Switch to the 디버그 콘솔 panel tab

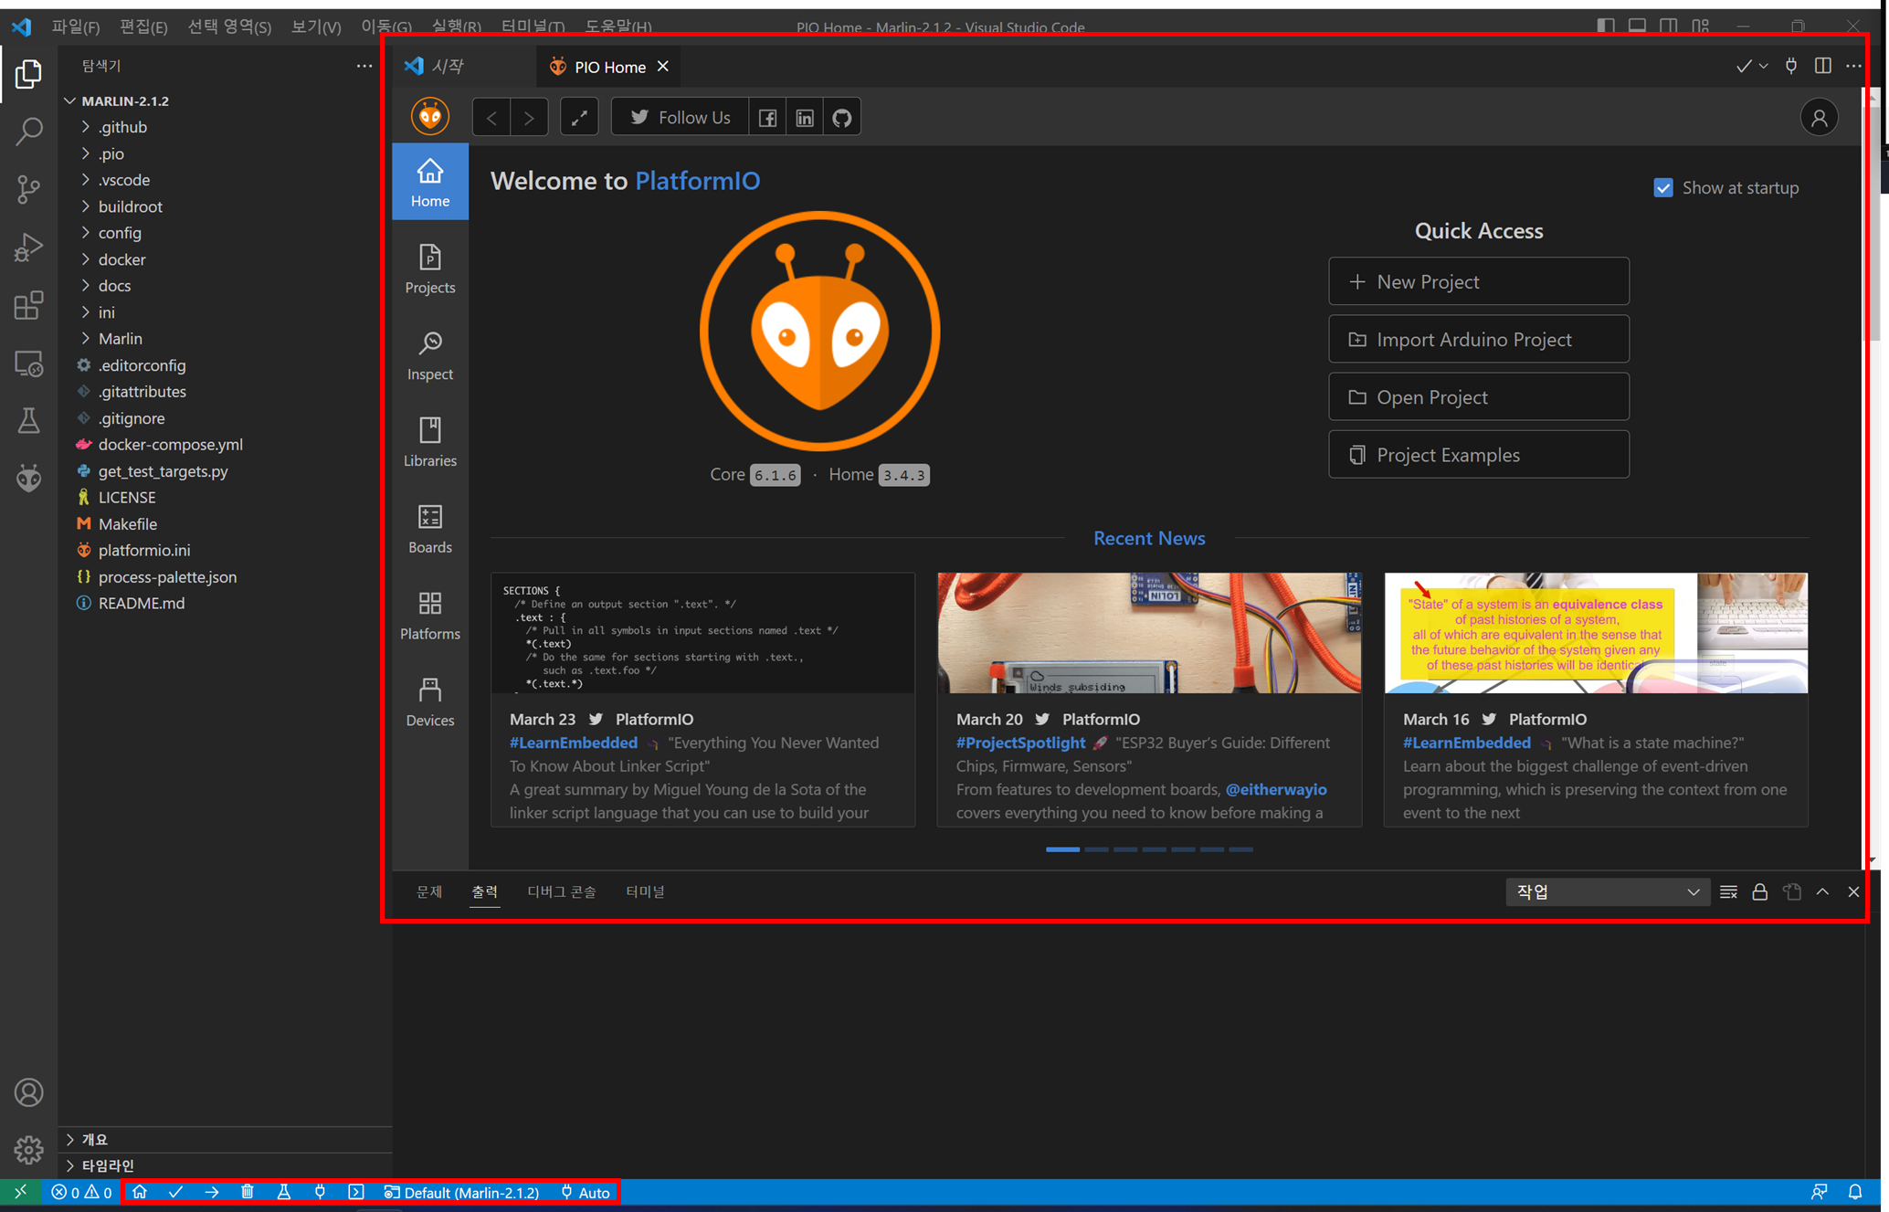(x=561, y=891)
